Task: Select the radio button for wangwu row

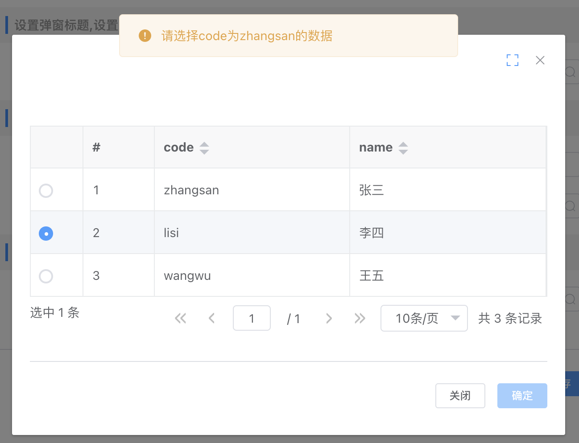Action: click(46, 276)
